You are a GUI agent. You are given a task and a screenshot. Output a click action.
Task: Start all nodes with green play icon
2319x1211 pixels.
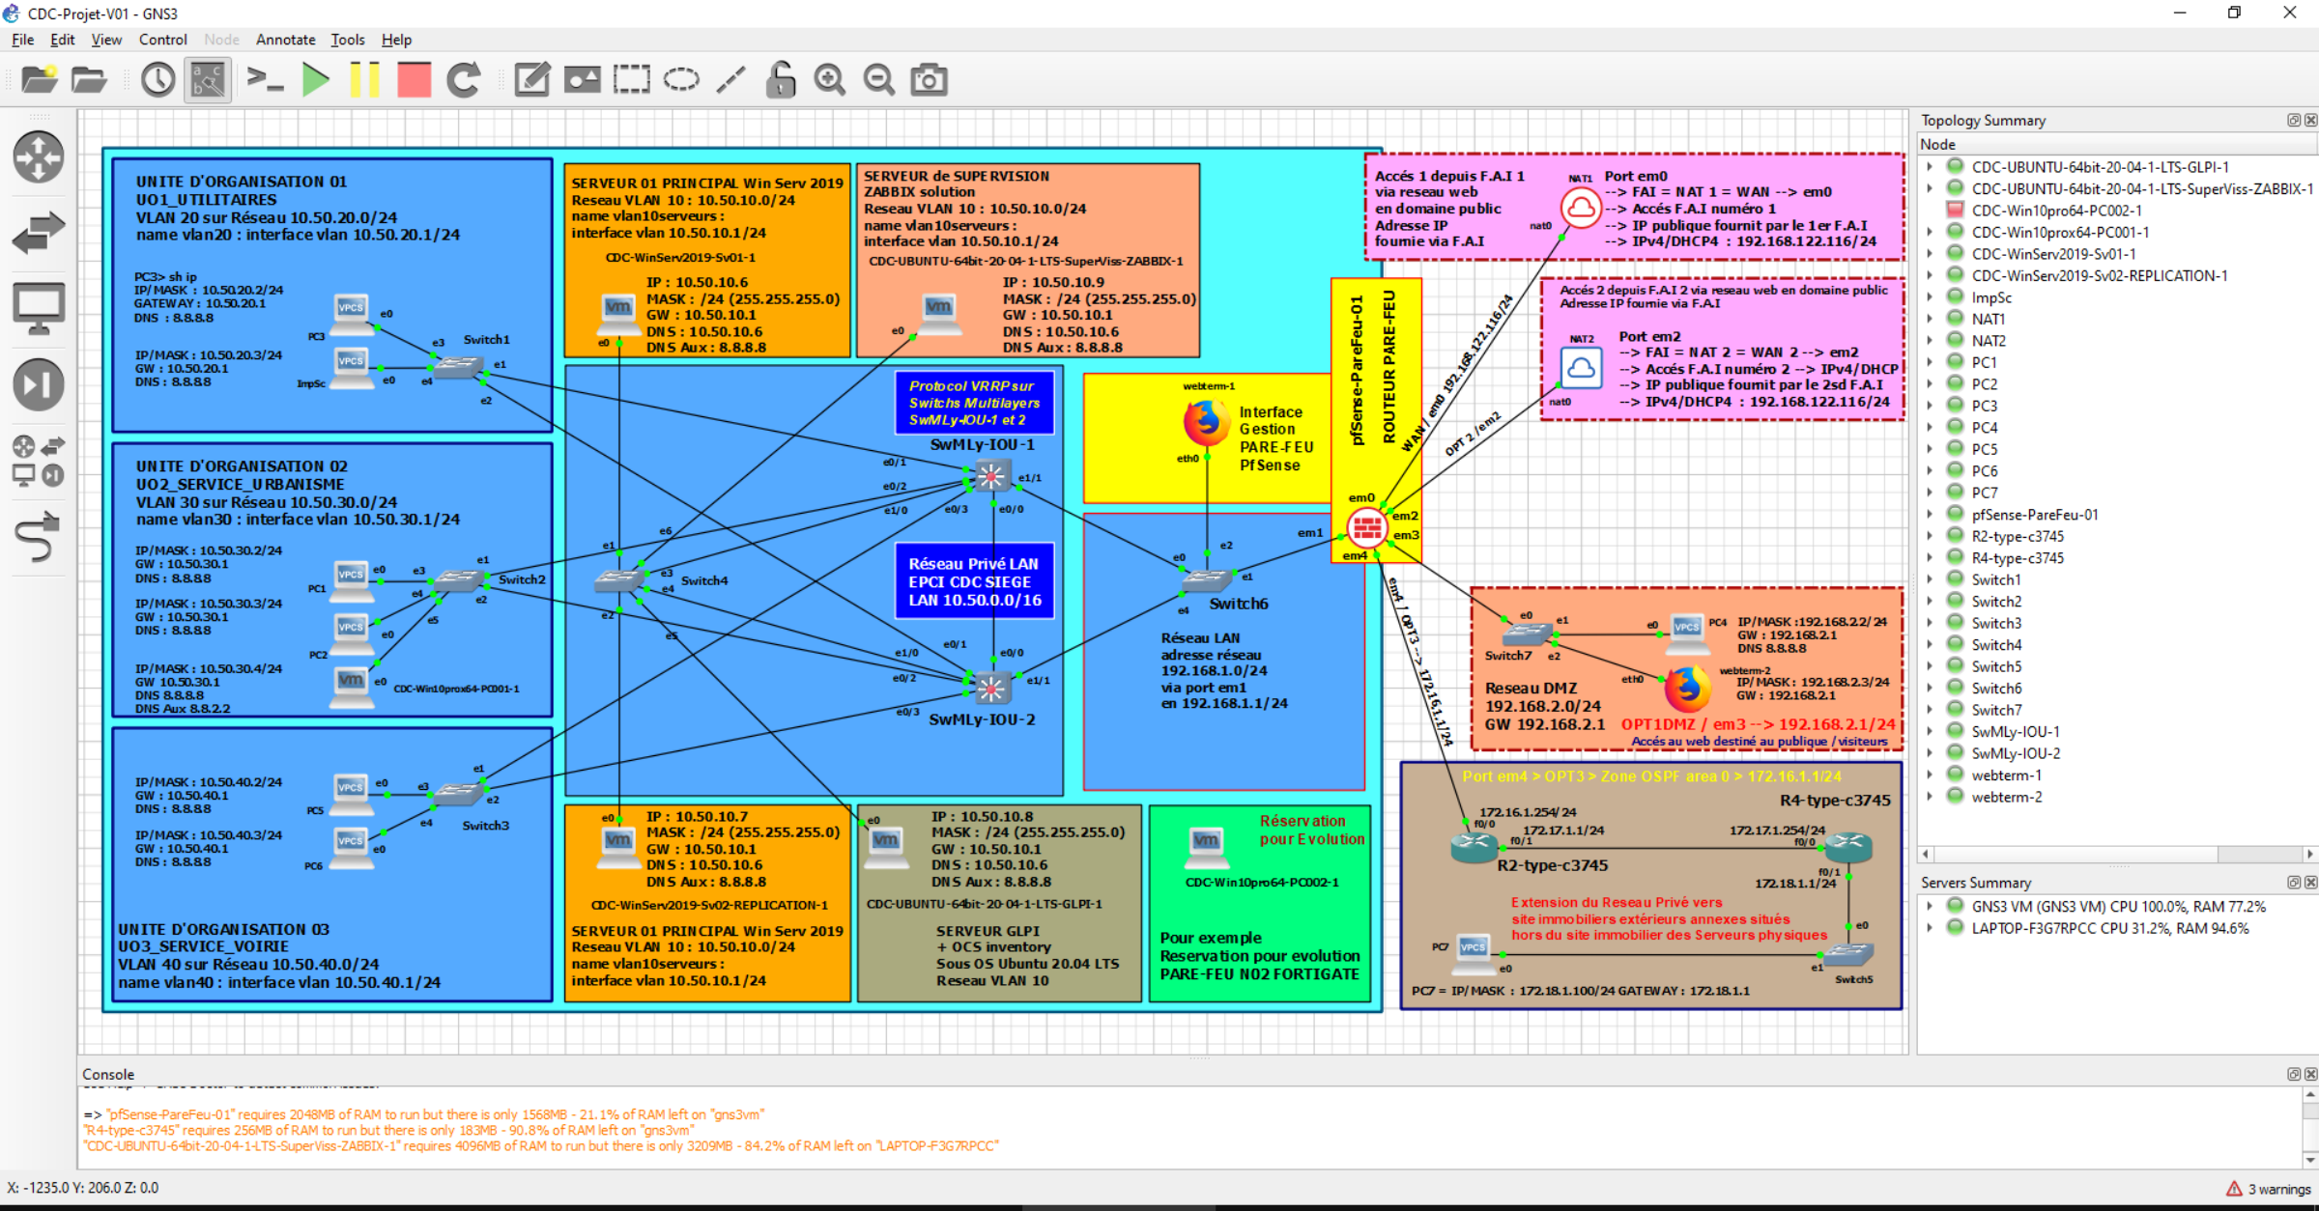point(315,79)
